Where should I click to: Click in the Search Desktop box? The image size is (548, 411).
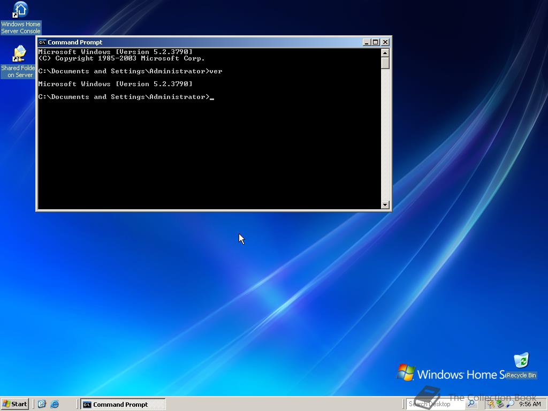pos(436,404)
